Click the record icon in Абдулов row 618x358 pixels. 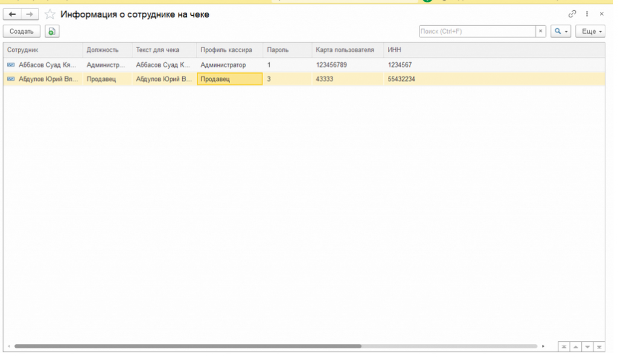click(x=11, y=79)
